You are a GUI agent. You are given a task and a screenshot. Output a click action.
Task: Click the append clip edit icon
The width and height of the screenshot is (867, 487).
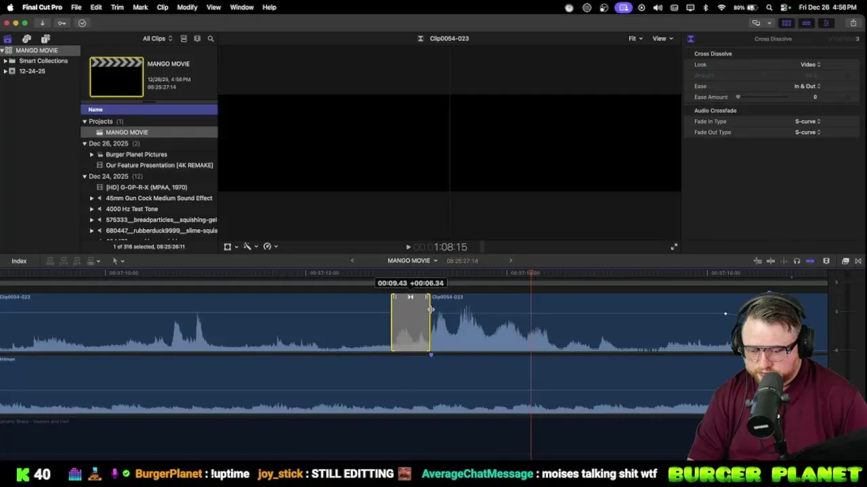tap(77, 261)
